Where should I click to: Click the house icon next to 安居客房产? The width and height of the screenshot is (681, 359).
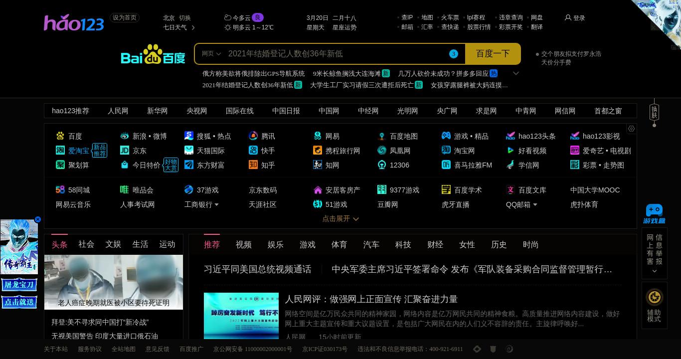[318, 189]
